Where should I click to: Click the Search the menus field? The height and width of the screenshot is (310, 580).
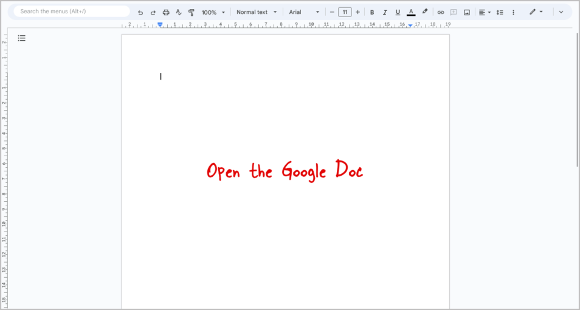[72, 12]
